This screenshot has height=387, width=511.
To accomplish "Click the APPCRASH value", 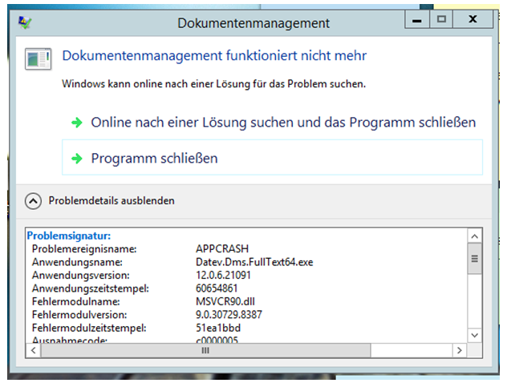I will (222, 249).
